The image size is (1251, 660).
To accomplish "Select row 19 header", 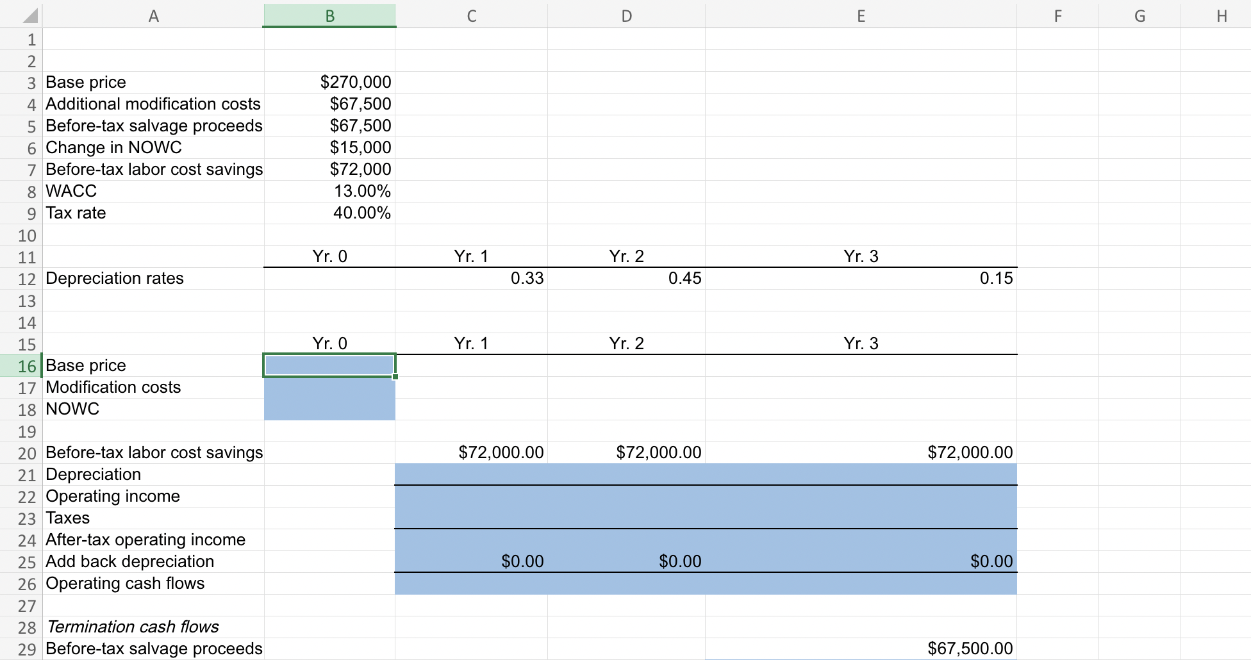I will coord(21,431).
